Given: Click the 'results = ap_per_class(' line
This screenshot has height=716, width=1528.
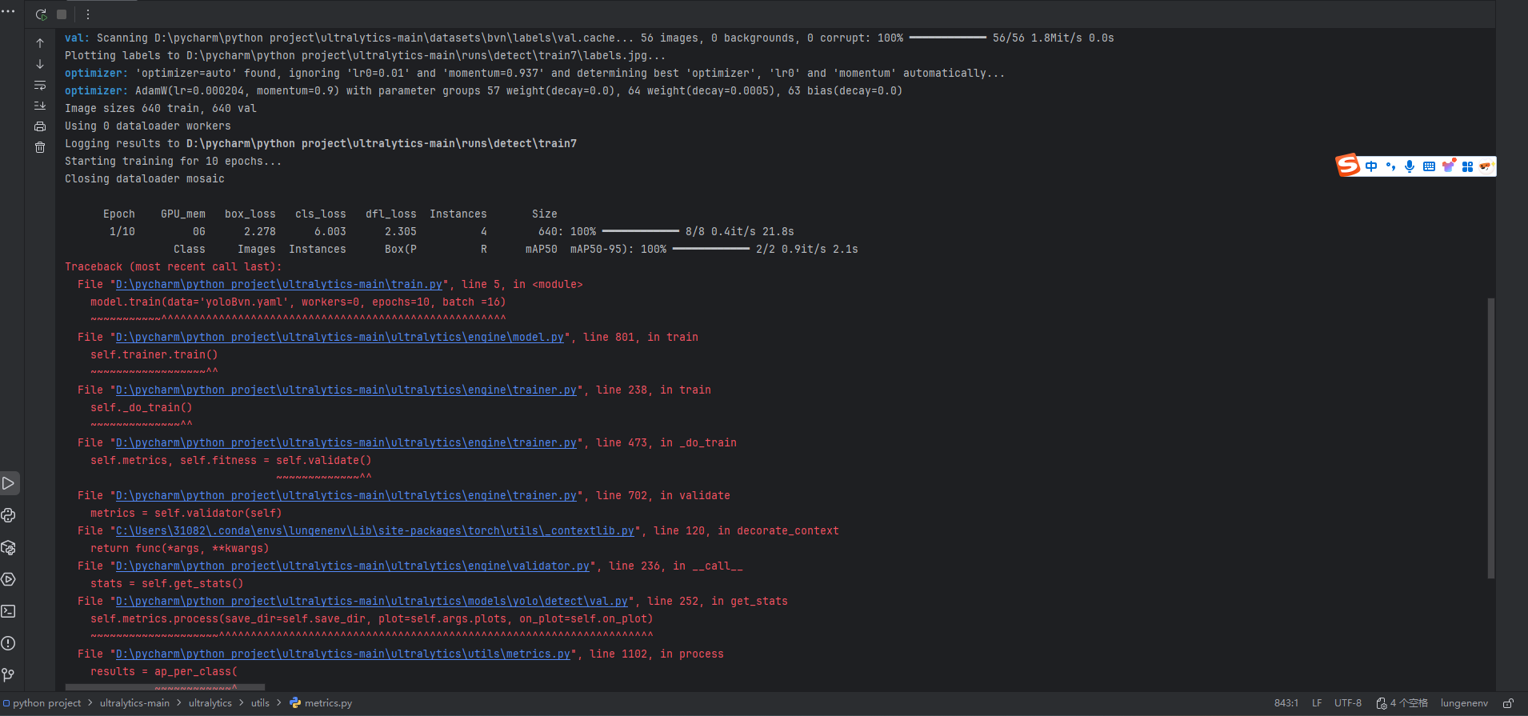Looking at the screenshot, I should 164,672.
